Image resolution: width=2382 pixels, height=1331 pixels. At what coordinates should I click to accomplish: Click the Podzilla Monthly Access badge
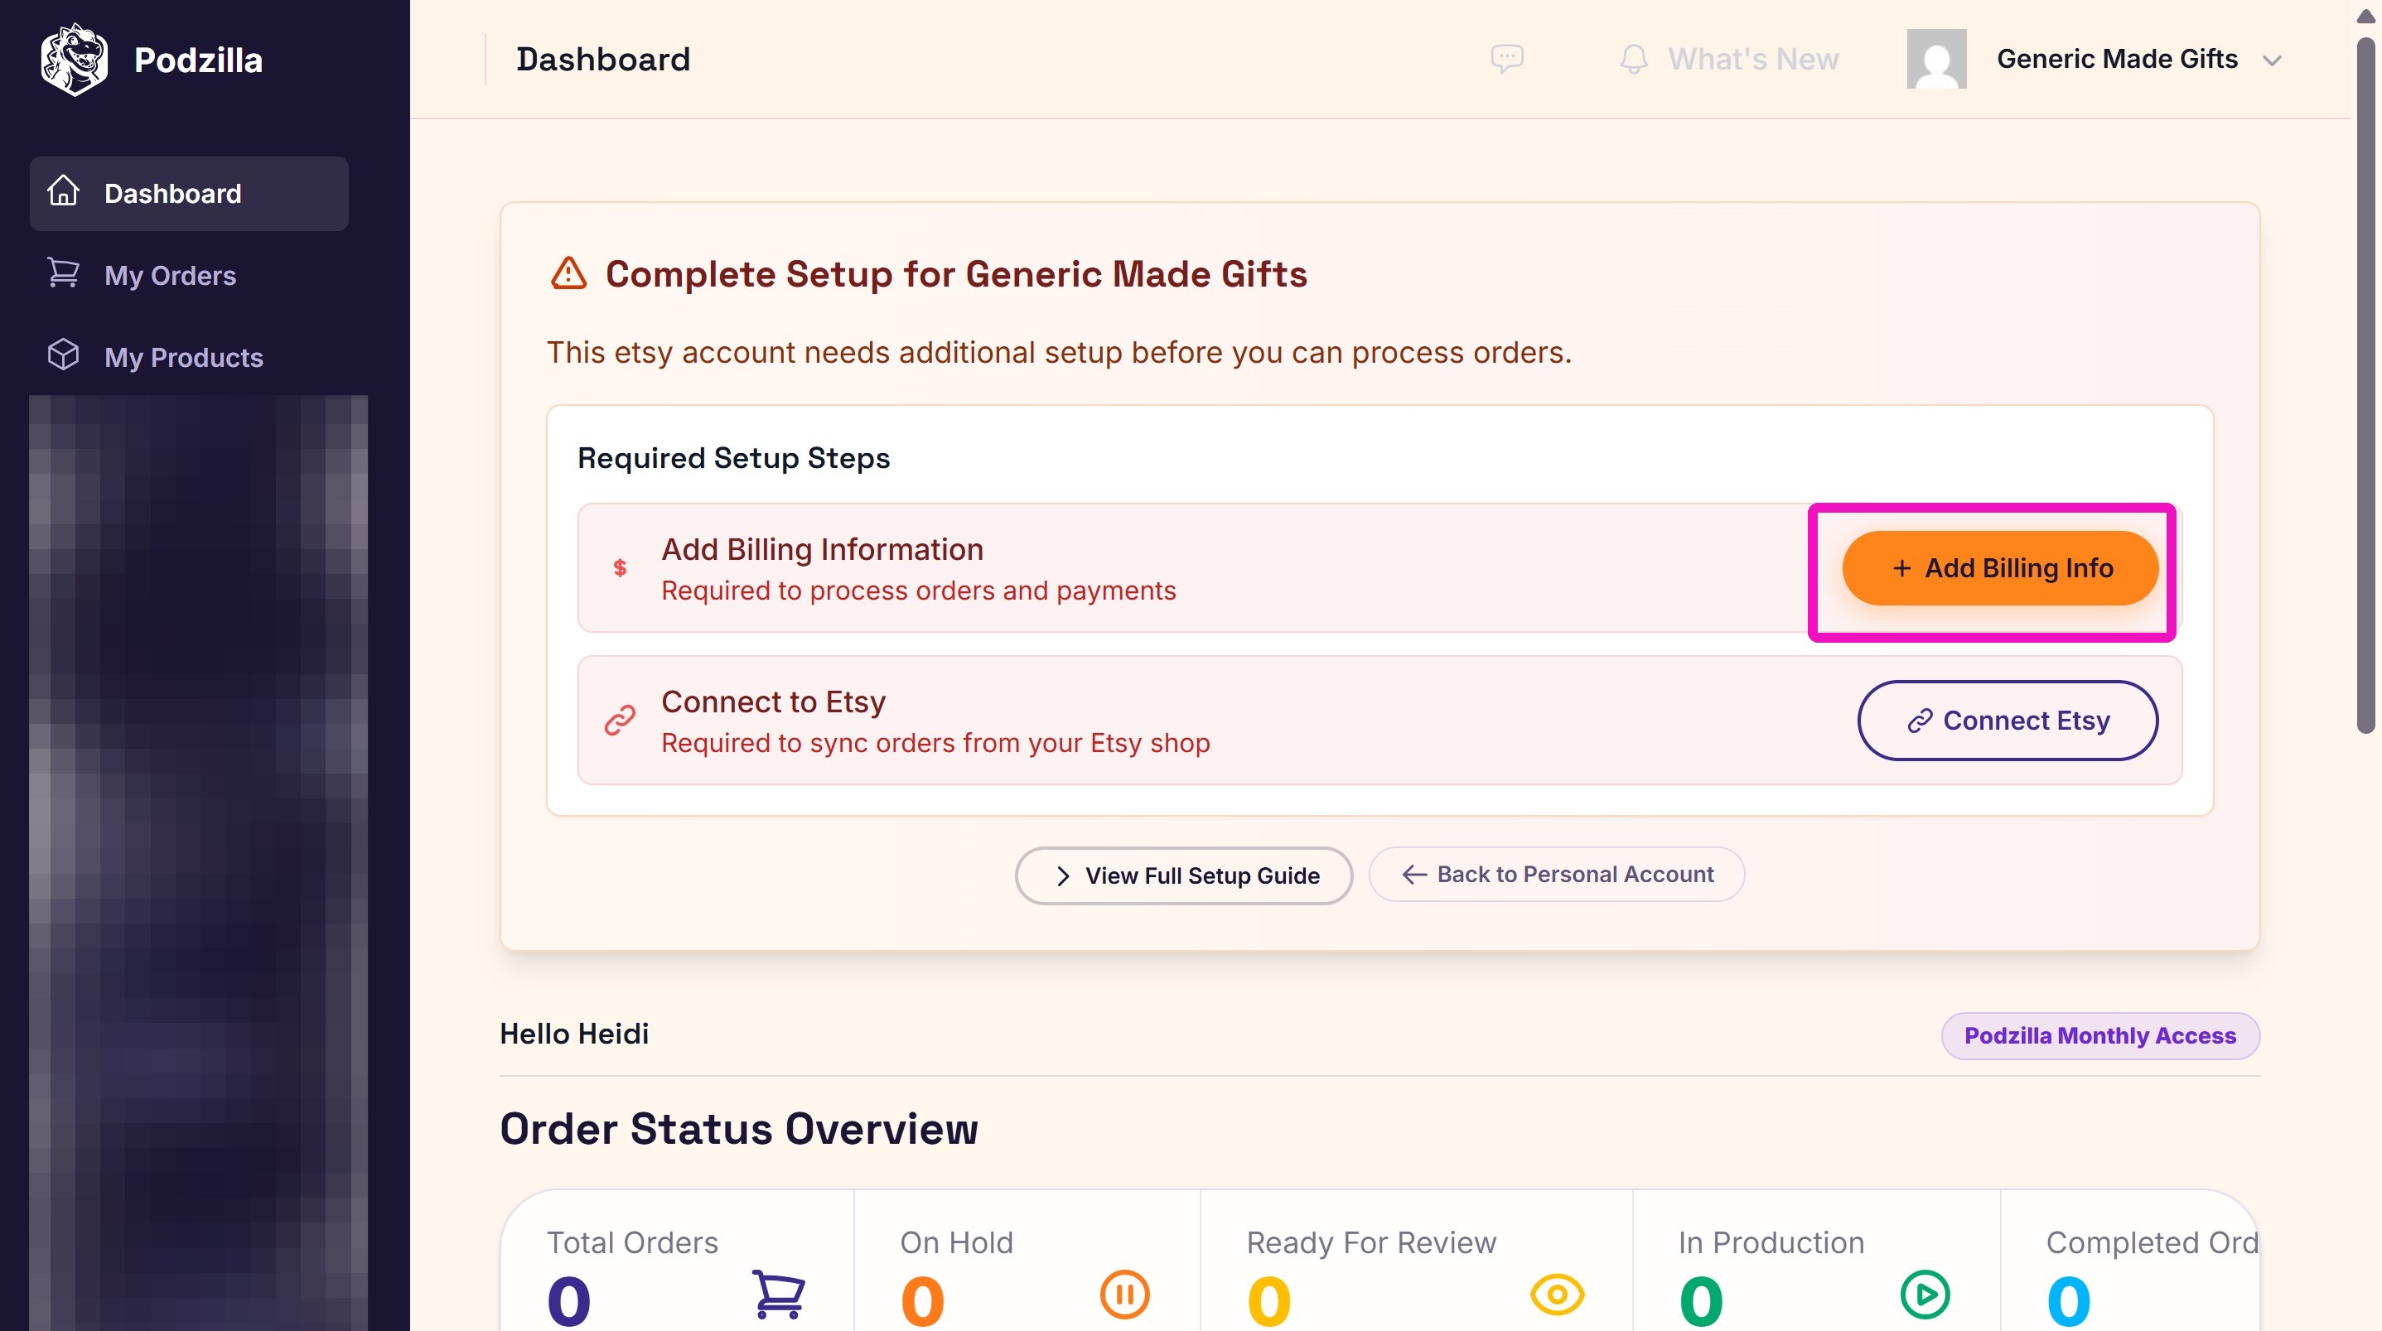pos(2100,1035)
